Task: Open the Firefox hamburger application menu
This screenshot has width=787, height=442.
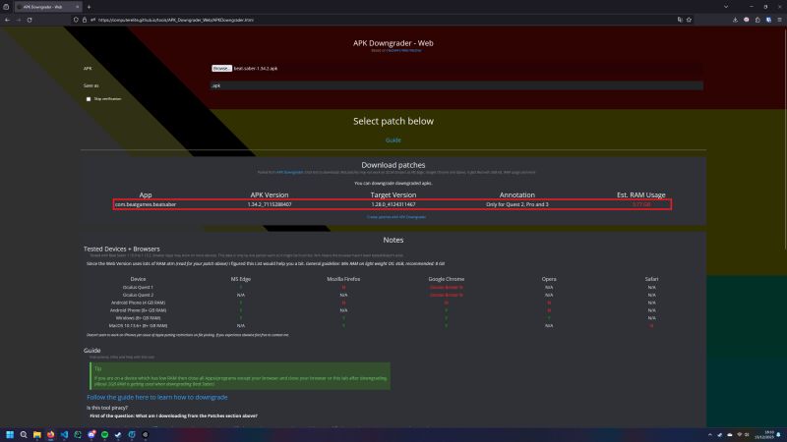Action: 779,20
